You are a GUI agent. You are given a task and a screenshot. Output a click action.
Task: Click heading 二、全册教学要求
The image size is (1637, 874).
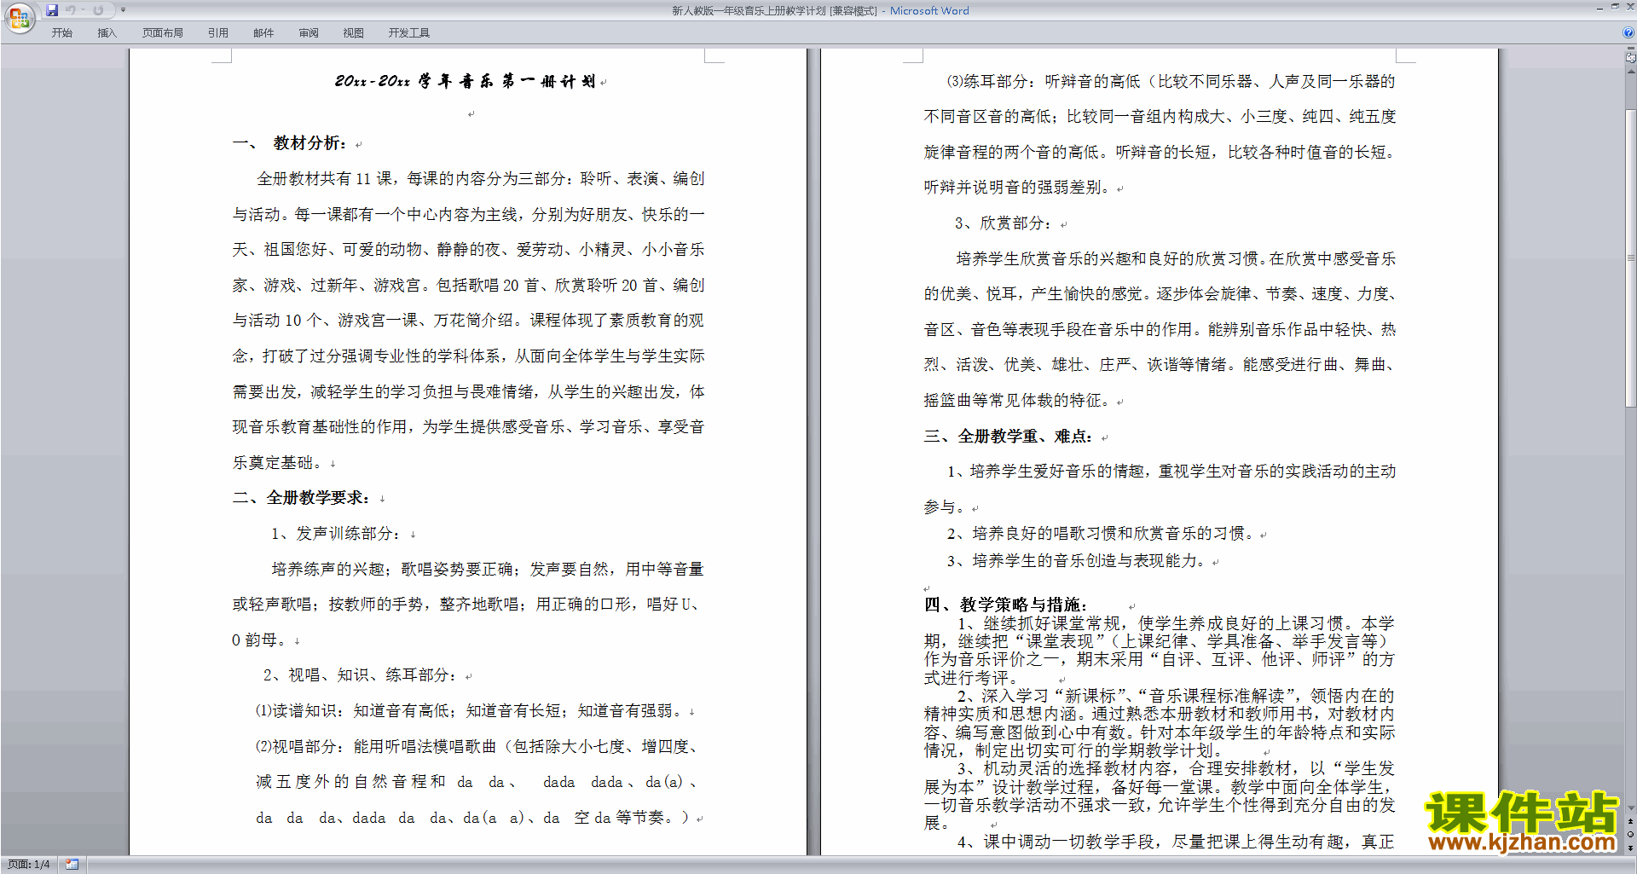click(x=301, y=498)
